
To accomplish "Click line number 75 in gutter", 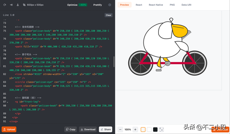I will [5, 31].
